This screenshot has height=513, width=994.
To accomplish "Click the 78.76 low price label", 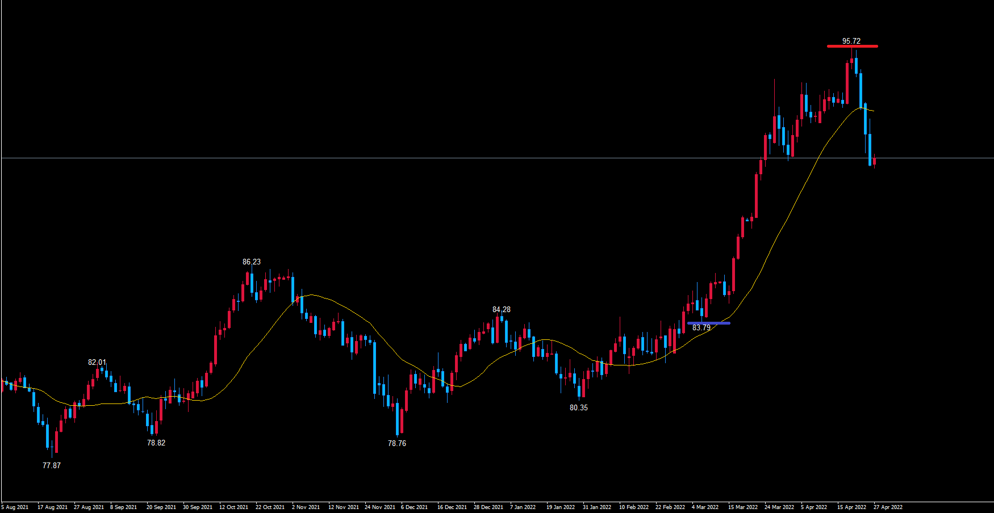I will (x=396, y=443).
